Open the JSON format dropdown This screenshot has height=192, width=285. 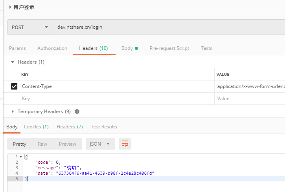coord(101,144)
